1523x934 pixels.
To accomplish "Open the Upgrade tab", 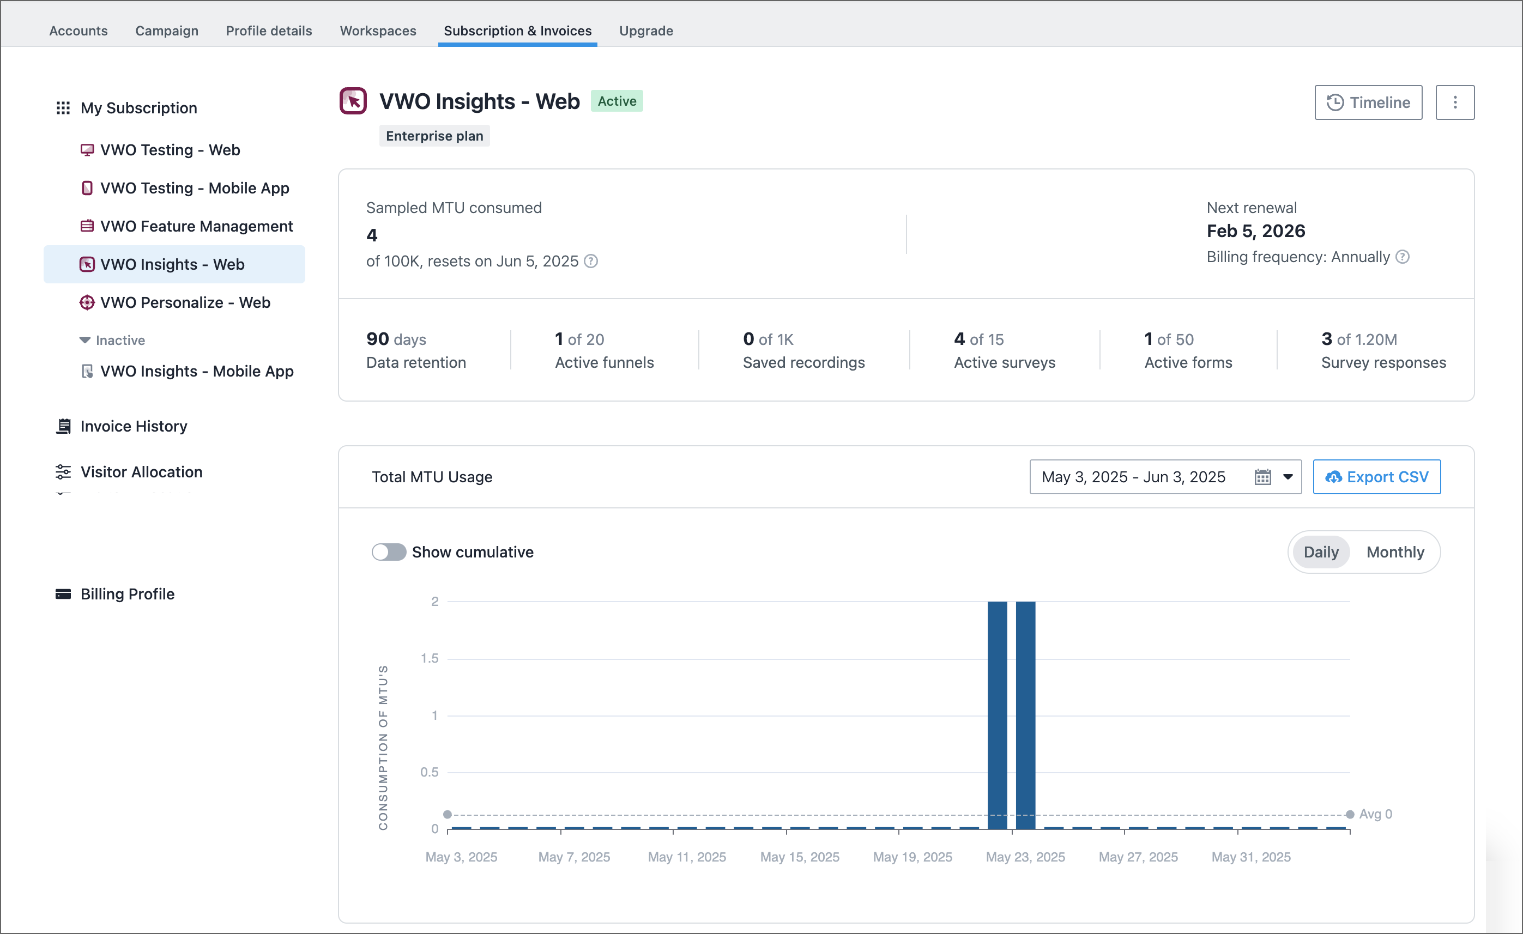I will [x=646, y=31].
